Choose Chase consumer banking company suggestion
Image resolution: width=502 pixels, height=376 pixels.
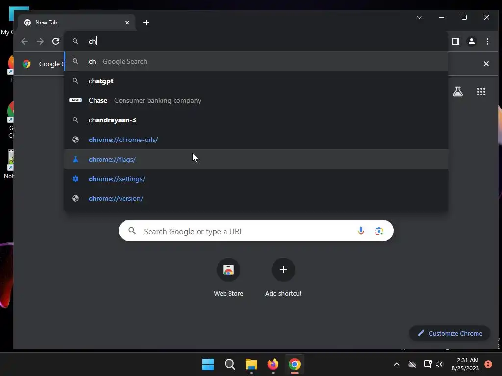(256, 100)
